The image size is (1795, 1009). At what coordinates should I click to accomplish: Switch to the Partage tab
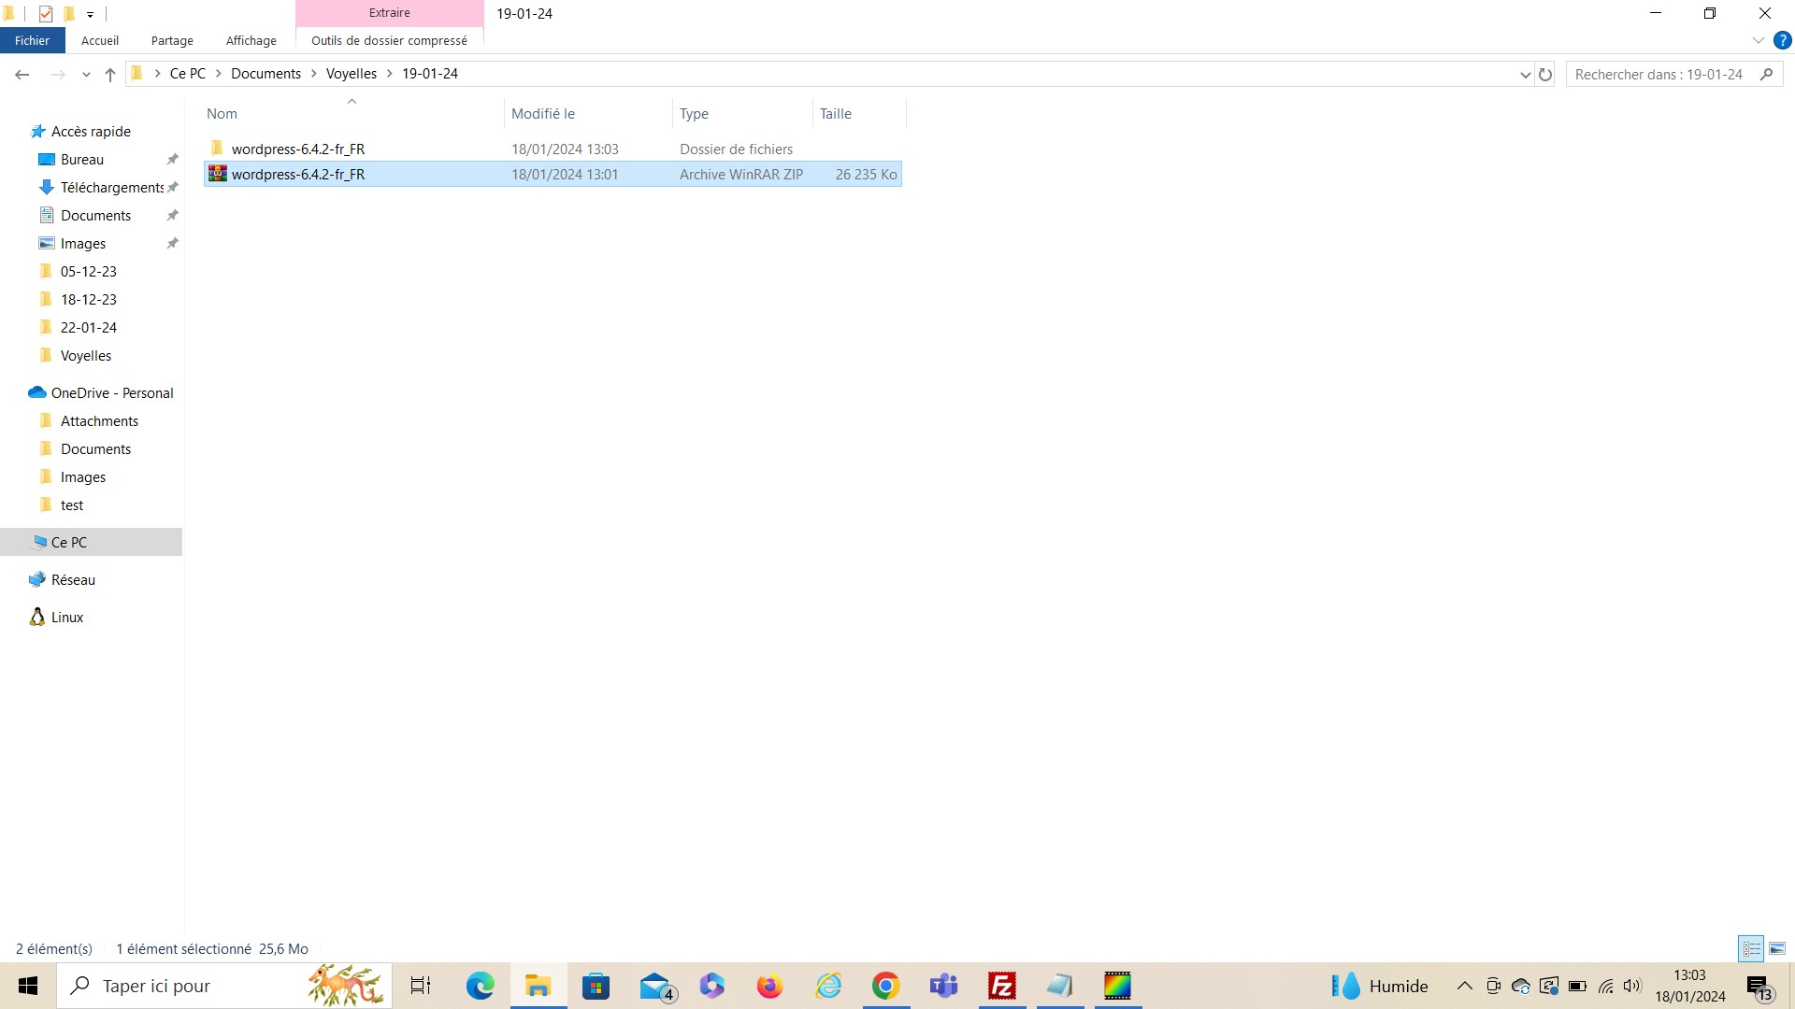(x=172, y=40)
